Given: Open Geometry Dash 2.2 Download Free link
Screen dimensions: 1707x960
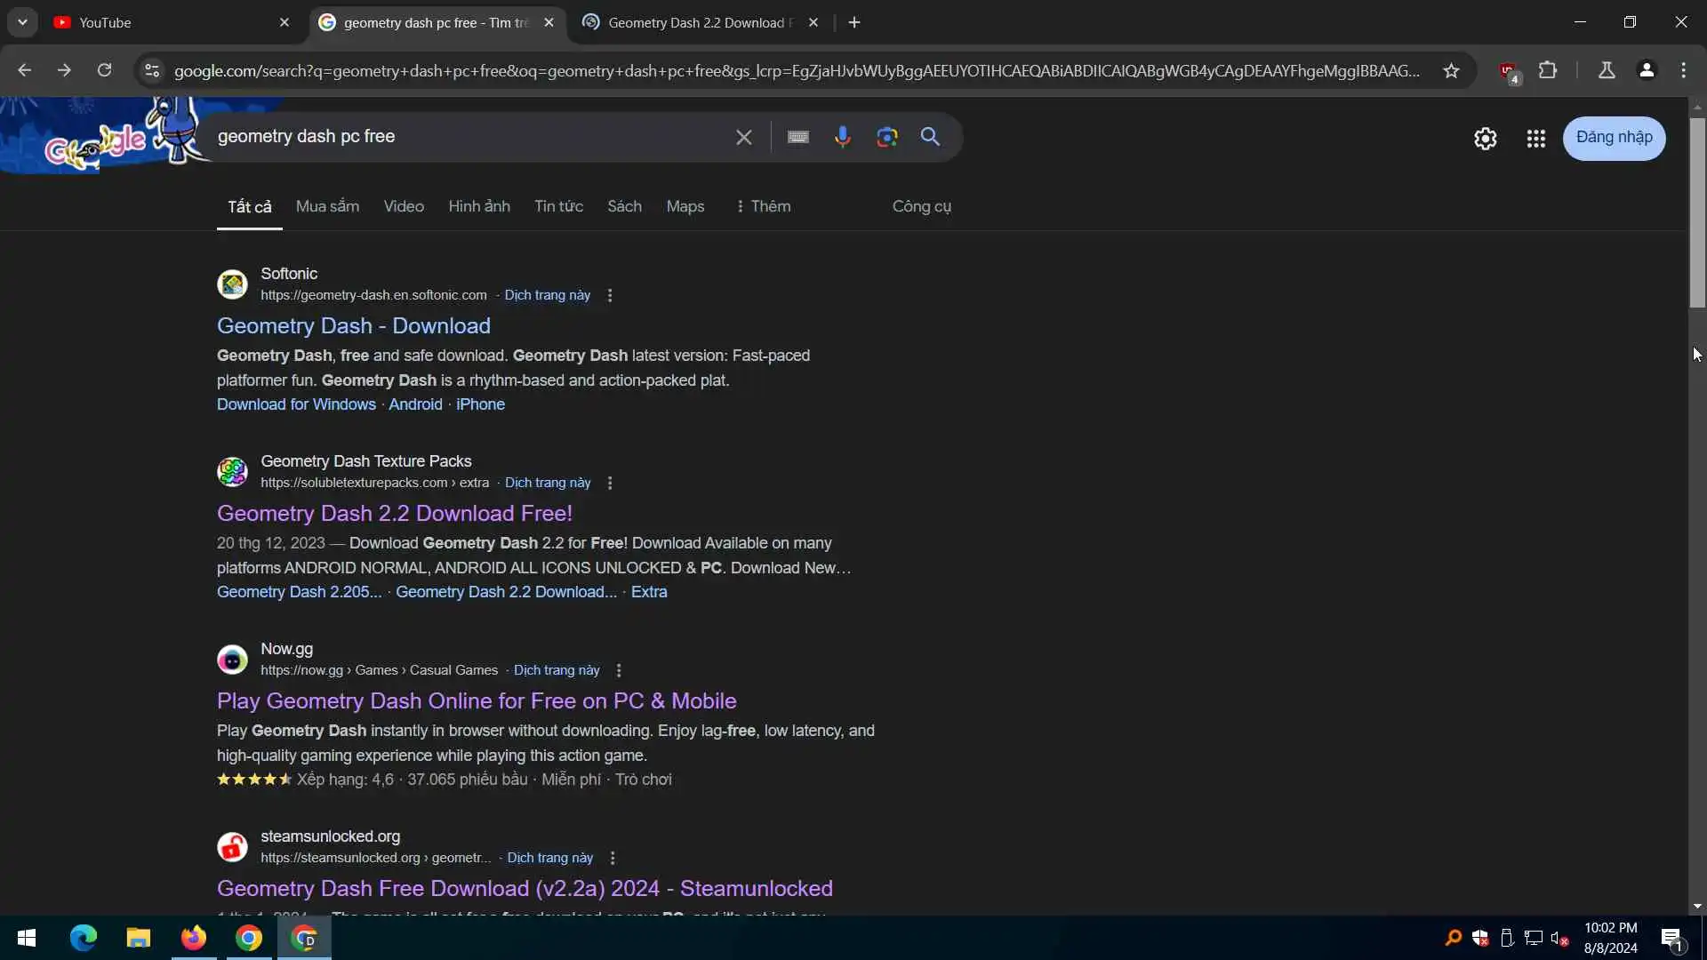Looking at the screenshot, I should point(394,514).
